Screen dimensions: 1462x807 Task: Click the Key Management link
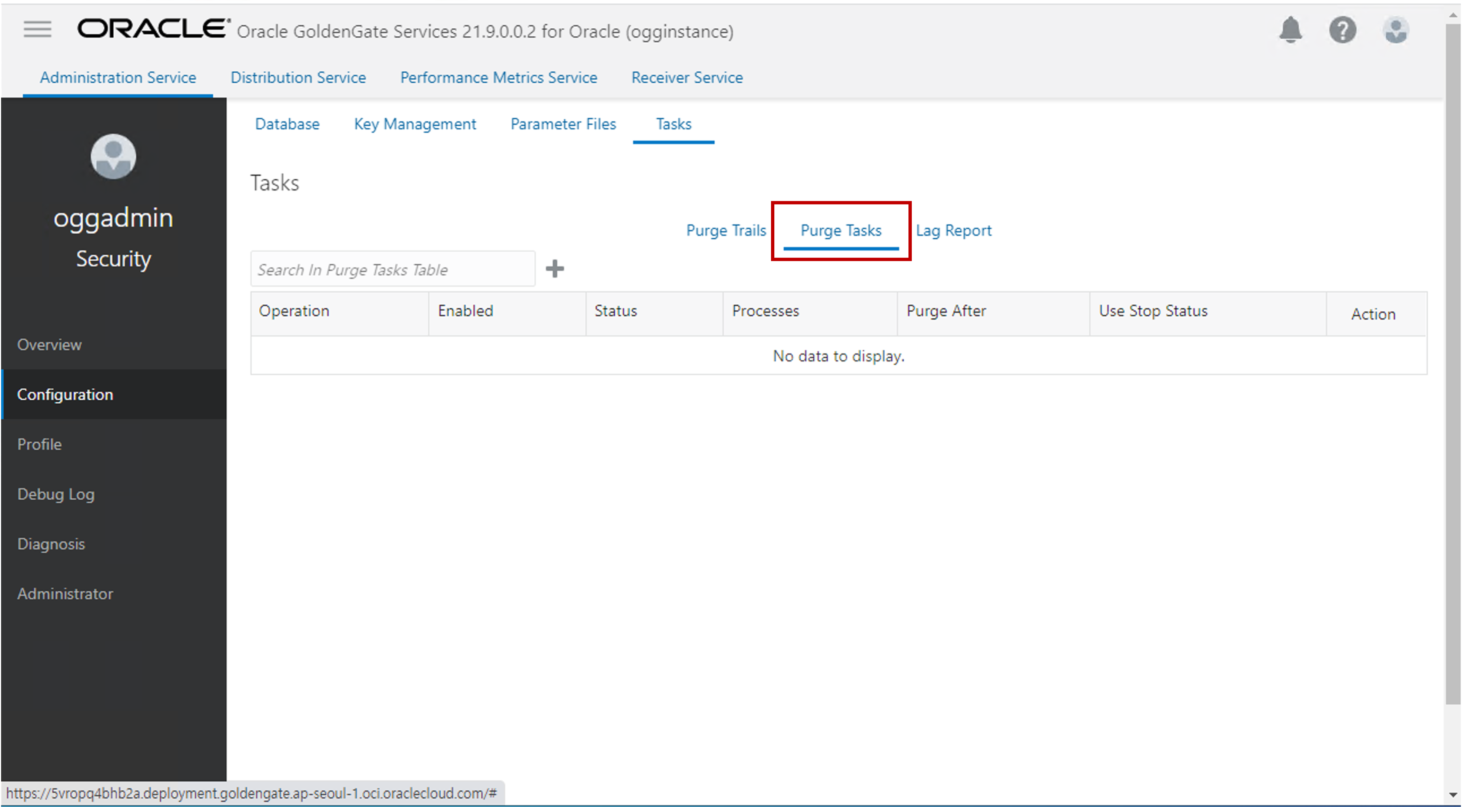[x=416, y=123]
